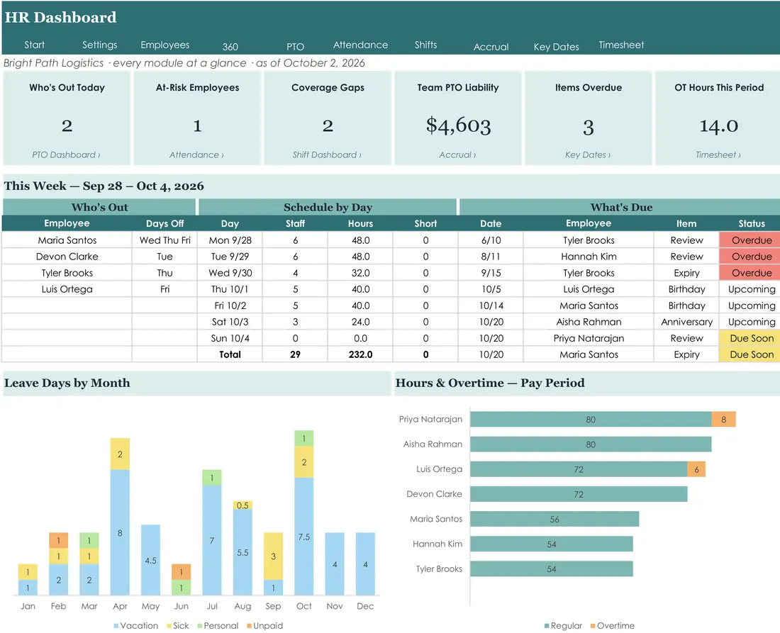The height and width of the screenshot is (633, 780).
Task: Select Devon Clarke in Who's Out list
Action: click(67, 257)
